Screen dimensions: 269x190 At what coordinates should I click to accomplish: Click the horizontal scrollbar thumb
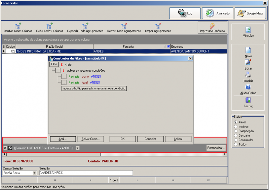(53, 154)
